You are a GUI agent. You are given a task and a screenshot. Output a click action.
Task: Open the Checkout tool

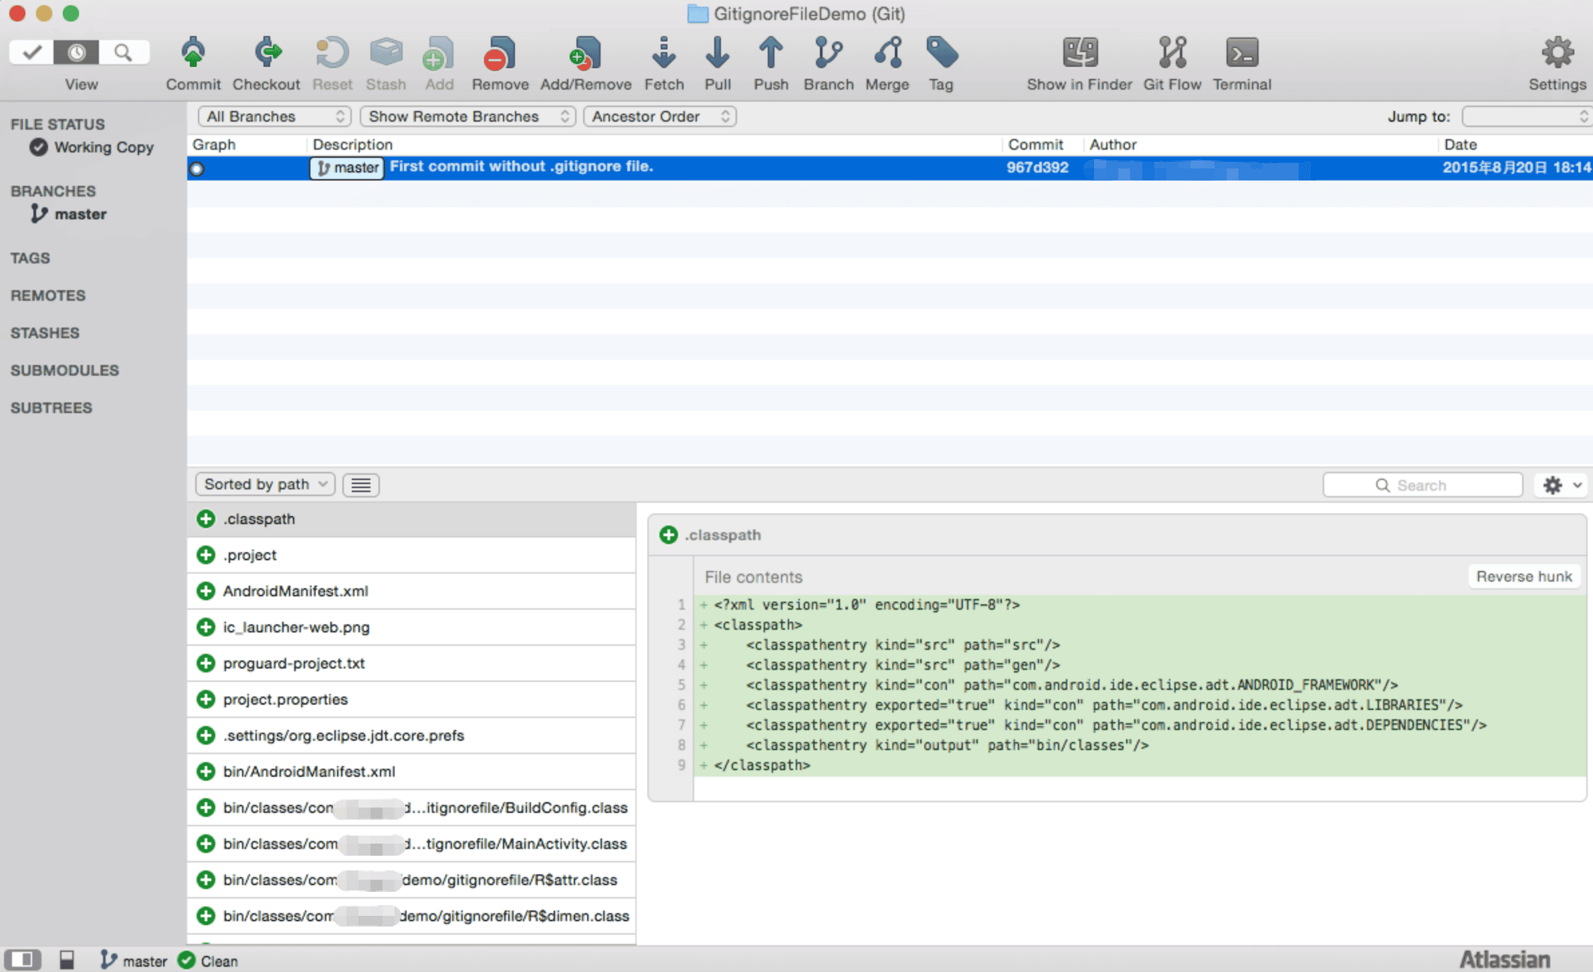(x=266, y=53)
